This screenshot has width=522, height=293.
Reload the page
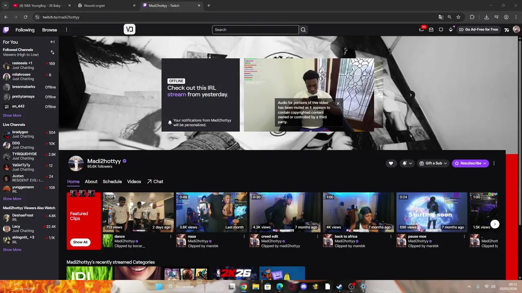click(x=25, y=17)
